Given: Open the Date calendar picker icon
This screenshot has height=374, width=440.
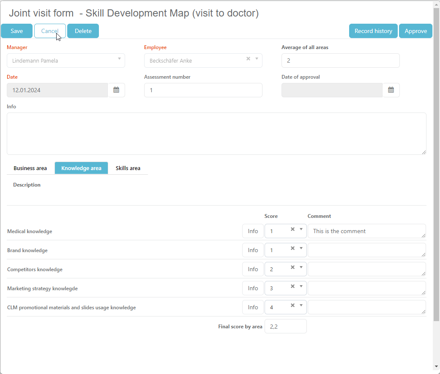Looking at the screenshot, I should click(116, 90).
